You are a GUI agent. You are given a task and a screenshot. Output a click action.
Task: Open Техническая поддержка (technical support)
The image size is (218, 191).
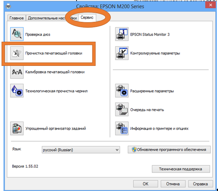[181, 169]
